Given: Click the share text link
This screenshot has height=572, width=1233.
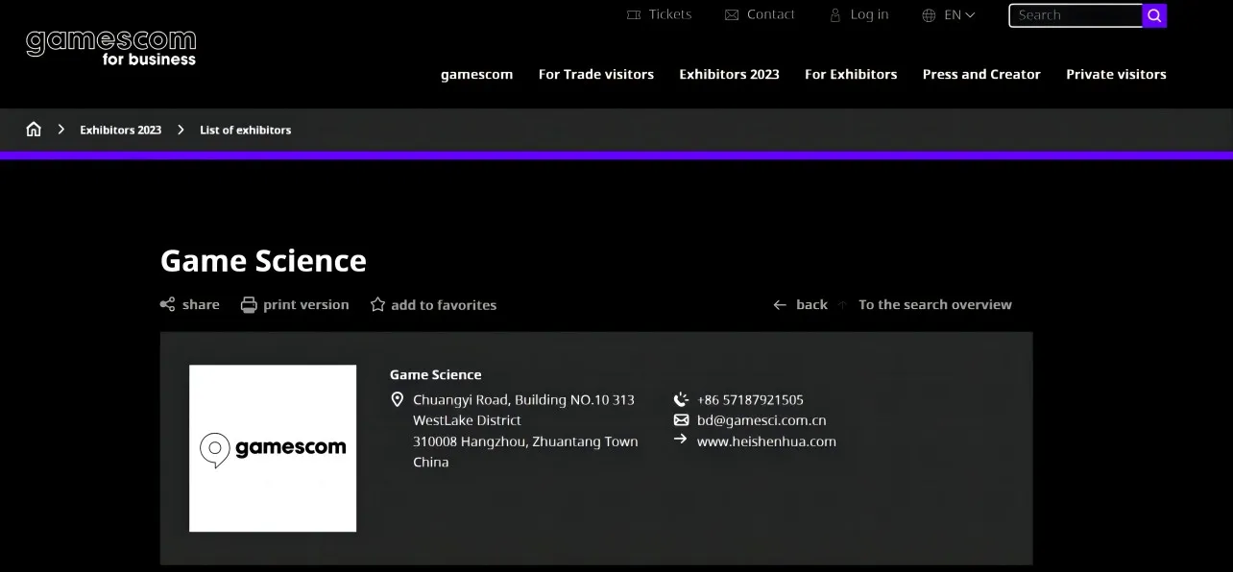Looking at the screenshot, I should coord(201,304).
